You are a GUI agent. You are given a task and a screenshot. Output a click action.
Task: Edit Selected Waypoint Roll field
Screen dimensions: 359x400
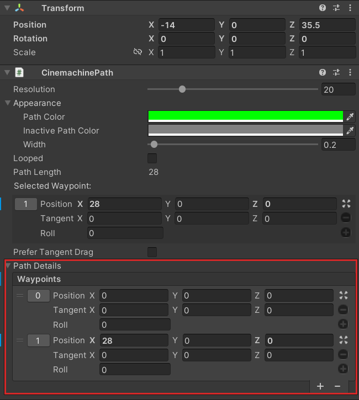coord(125,233)
